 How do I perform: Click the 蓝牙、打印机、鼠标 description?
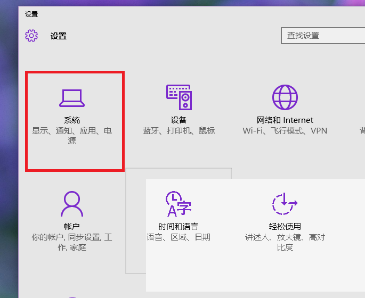point(179,130)
